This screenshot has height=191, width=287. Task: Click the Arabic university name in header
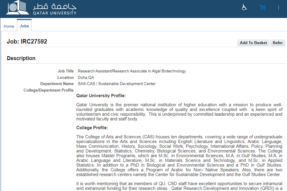coord(55,6)
